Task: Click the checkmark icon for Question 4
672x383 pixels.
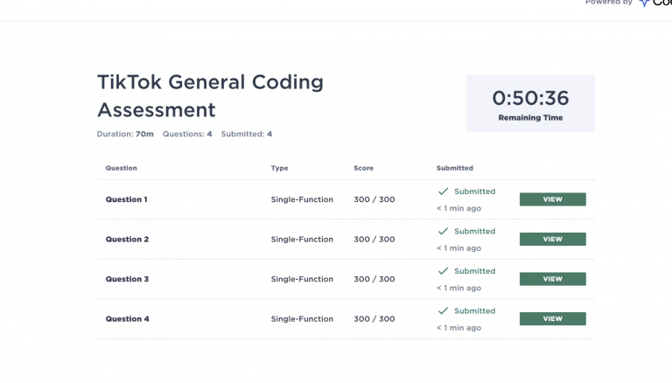Action: (443, 310)
